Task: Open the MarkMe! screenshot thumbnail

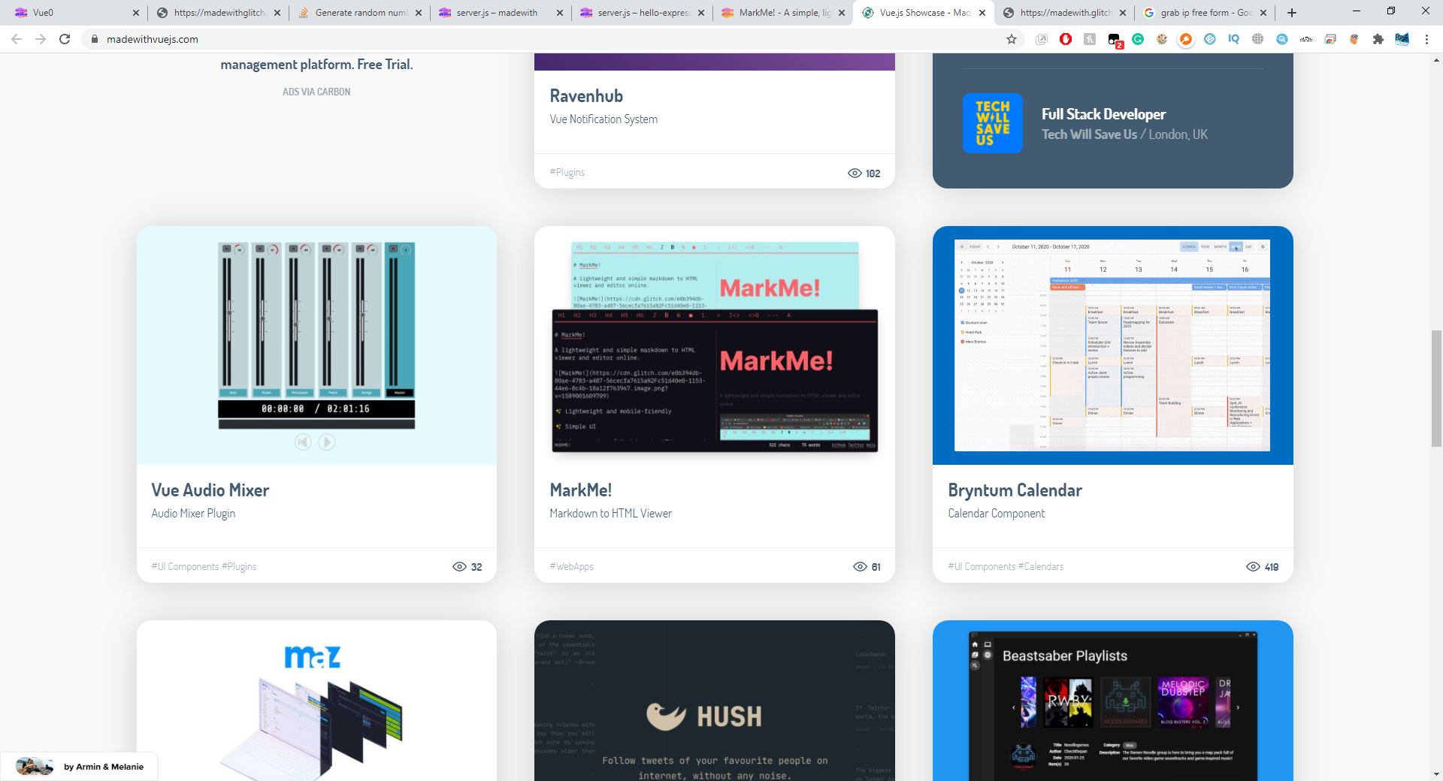Action: (715, 345)
